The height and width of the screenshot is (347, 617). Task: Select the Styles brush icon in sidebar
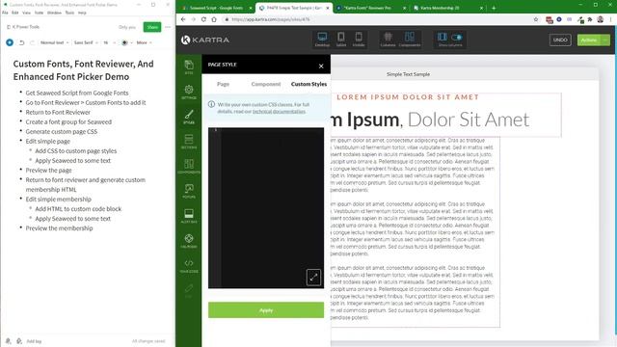189,117
